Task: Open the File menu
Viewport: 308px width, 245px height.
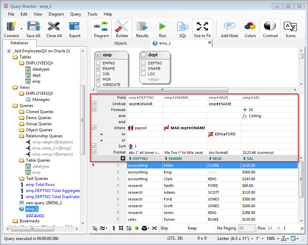Action: tap(11, 14)
